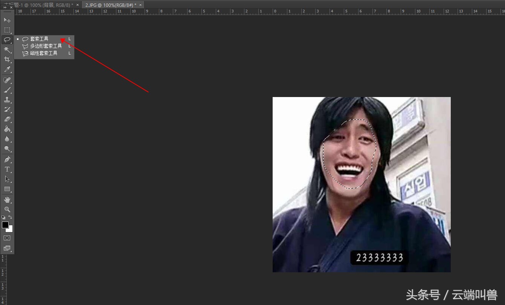This screenshot has width=505, height=305.
Task: Close the 2.JPG document tab
Action: [x=140, y=5]
